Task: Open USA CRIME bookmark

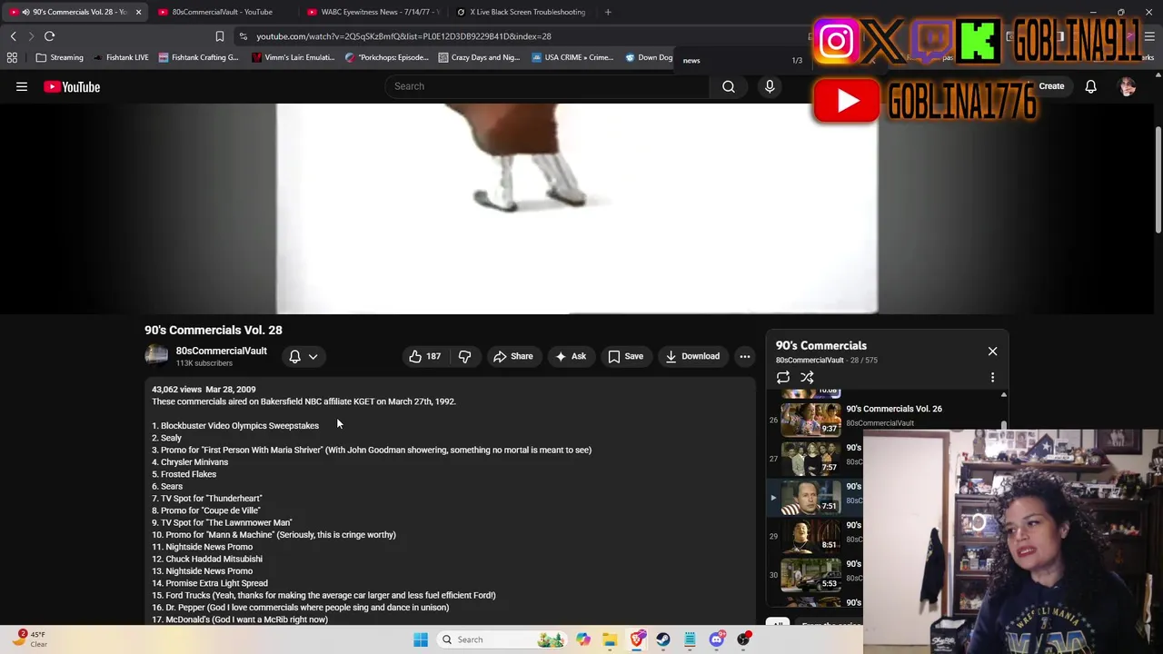Action: (572, 57)
